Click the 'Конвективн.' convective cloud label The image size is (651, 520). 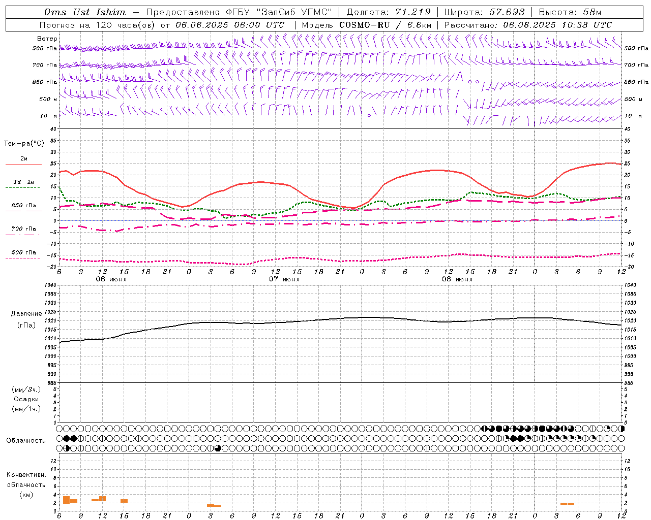26,475
